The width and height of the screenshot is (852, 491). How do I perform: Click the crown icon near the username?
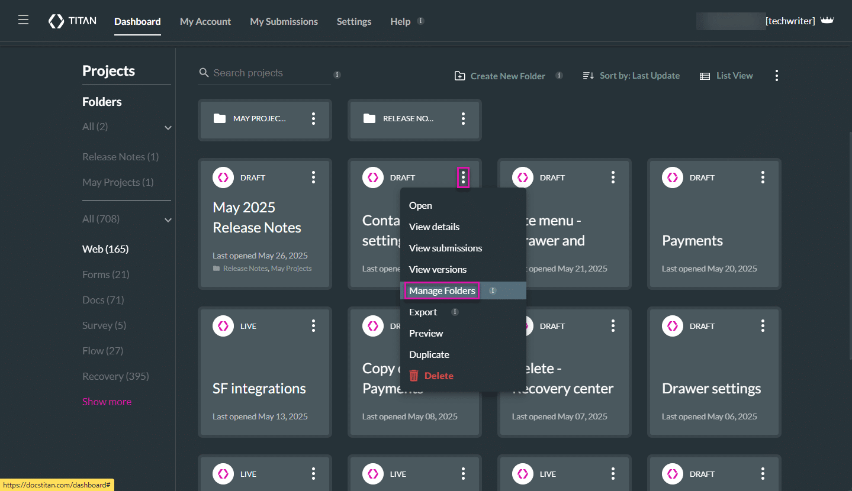pos(827,19)
